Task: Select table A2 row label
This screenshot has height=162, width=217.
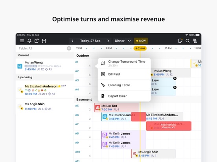Action: [x=77, y=71]
